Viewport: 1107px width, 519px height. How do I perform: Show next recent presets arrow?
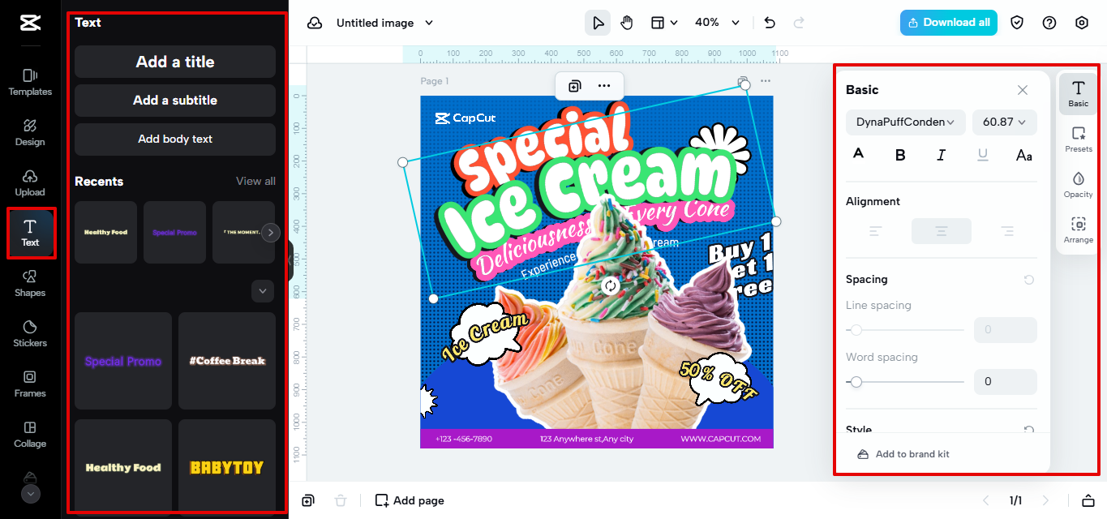[x=271, y=233]
